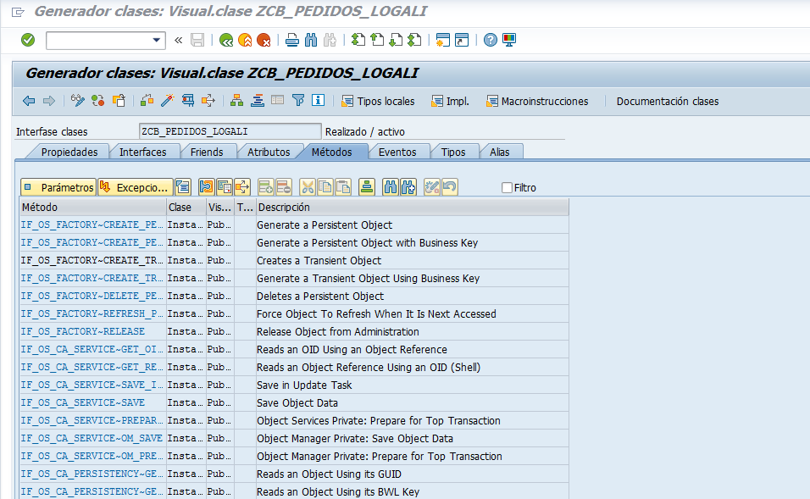Click description 'Save in Update Task'

303,385
